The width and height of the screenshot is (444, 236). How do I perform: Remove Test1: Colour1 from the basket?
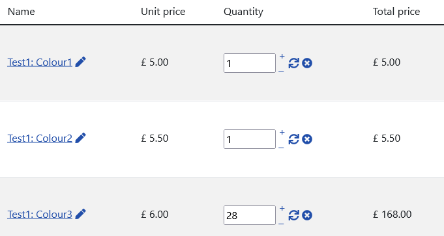pyautogui.click(x=307, y=63)
